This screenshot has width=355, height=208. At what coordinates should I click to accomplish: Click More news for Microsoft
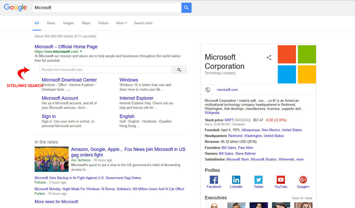tap(56, 202)
